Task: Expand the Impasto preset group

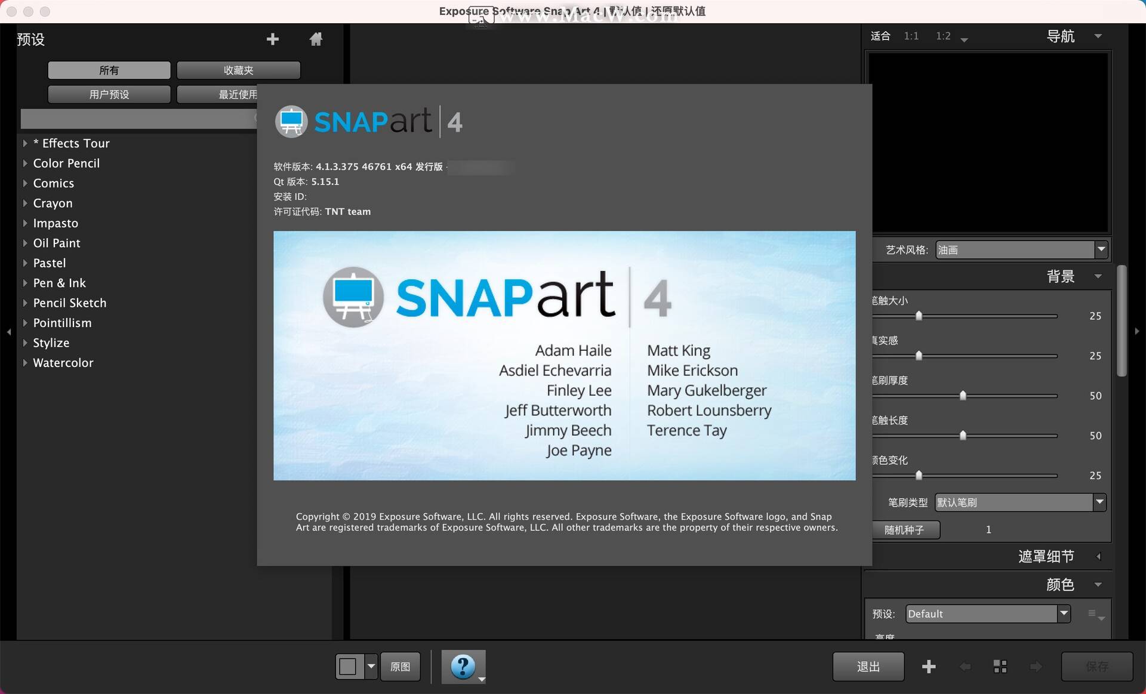Action: click(x=25, y=223)
